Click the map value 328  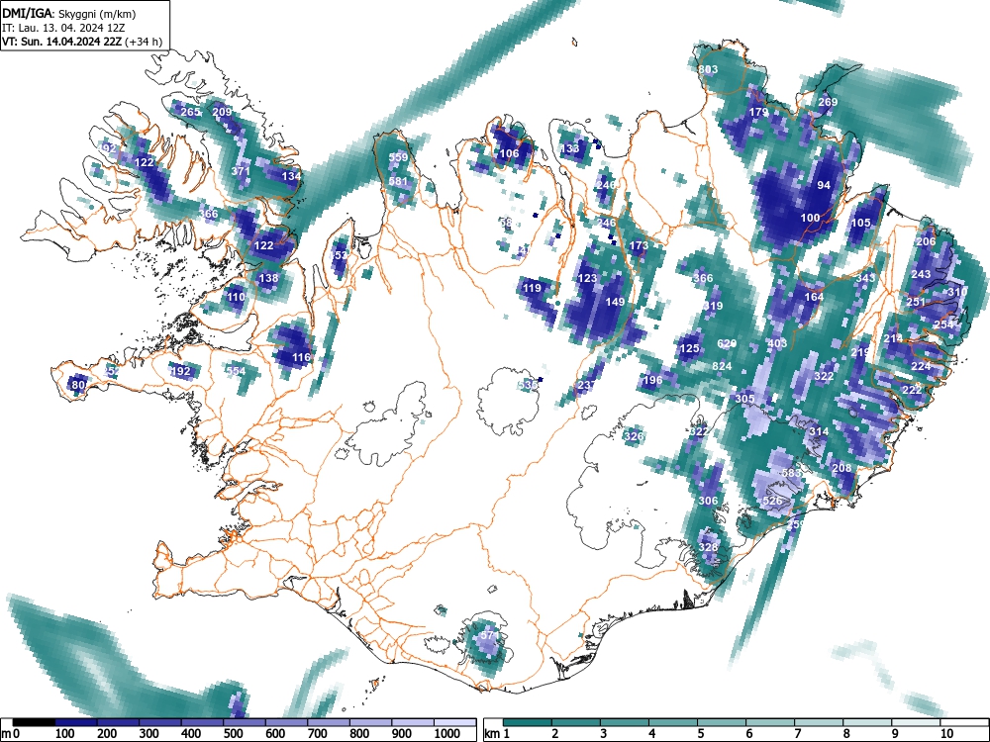pyautogui.click(x=708, y=547)
